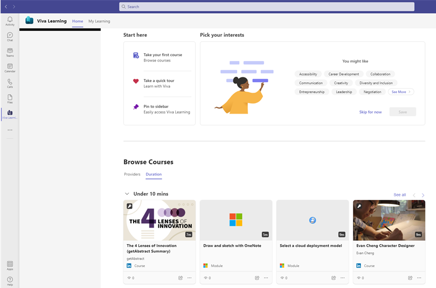Open Take a quick tour
The height and width of the screenshot is (288, 436).
pos(159,81)
